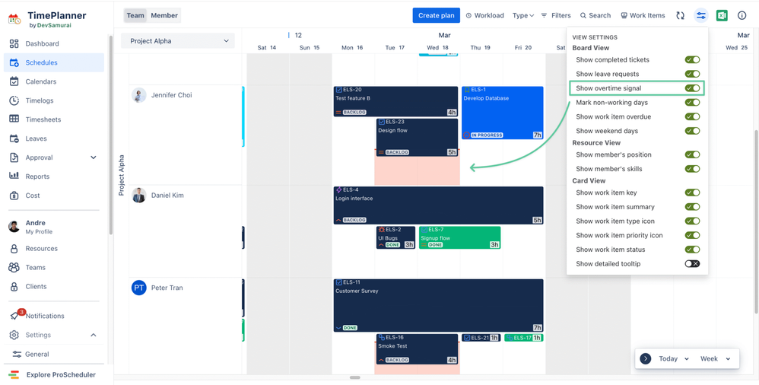Viewport: 759px width, 385px height.
Task: Click the General sliders icon
Action: coord(17,354)
